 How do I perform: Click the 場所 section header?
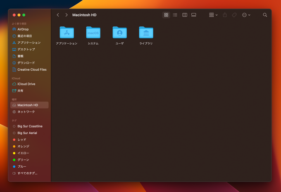[14, 100]
